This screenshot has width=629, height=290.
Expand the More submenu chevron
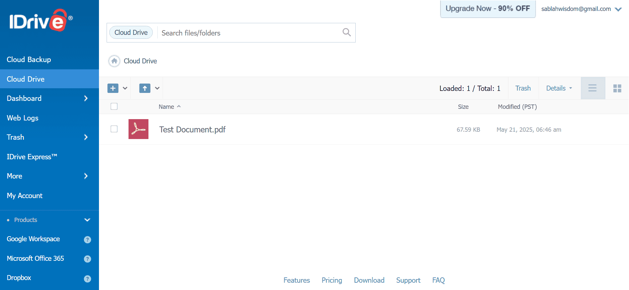tap(86, 176)
